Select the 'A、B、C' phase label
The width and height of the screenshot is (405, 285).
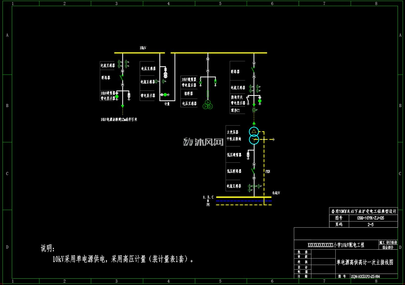coord(208,197)
